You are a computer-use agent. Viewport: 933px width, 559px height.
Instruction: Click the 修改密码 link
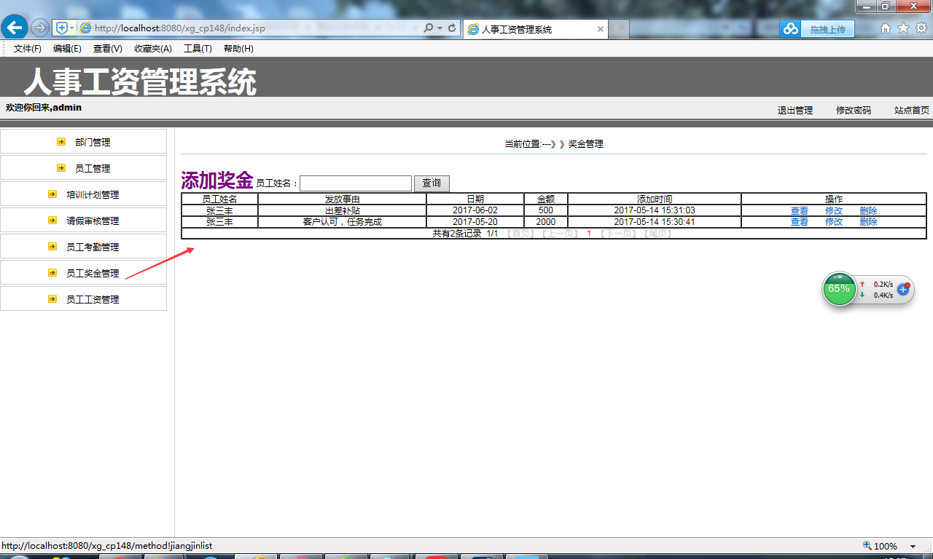coord(854,111)
